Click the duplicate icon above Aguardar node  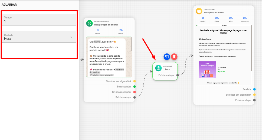click(x=167, y=56)
